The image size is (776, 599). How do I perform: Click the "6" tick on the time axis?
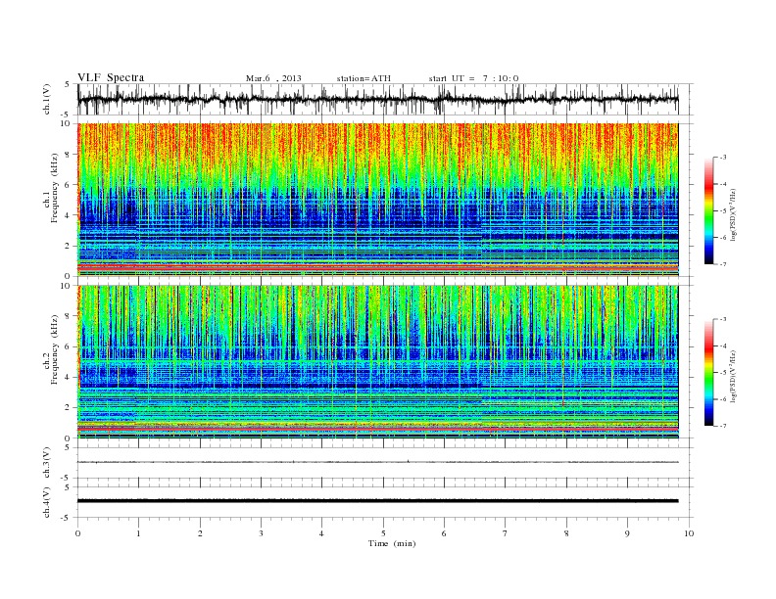444,533
